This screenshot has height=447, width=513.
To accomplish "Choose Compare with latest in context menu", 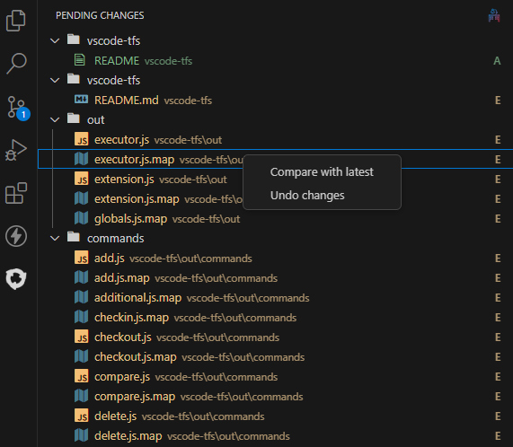I will 322,171.
